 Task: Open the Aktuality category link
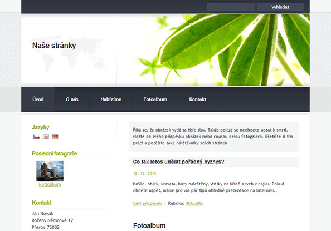tap(194, 203)
